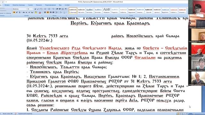205x115 pixels.
Task: Apply the Название (Title) style
Action: [107, 11]
